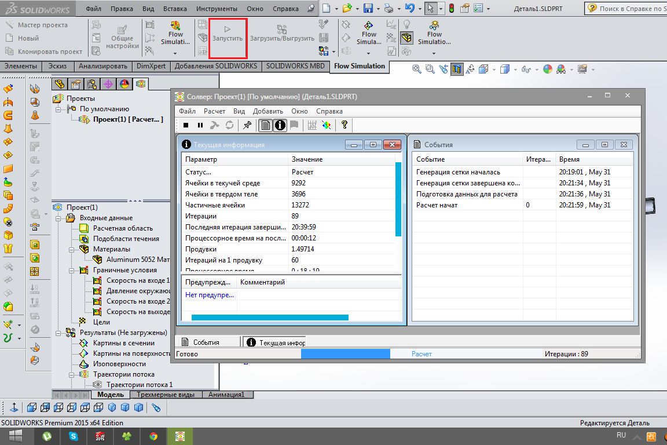
Task: Click the Zoom to Fit magnifier icon
Action: pos(416,69)
